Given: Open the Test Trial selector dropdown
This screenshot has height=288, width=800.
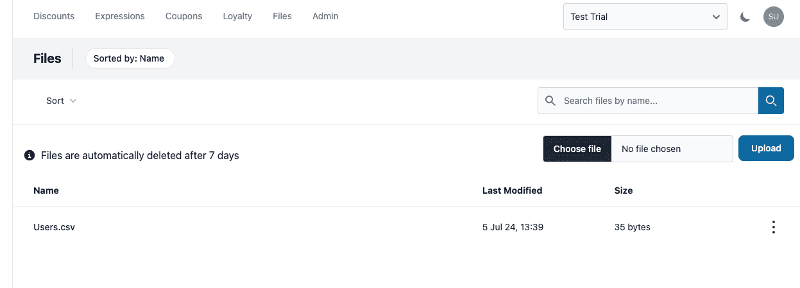Looking at the screenshot, I should [x=645, y=17].
